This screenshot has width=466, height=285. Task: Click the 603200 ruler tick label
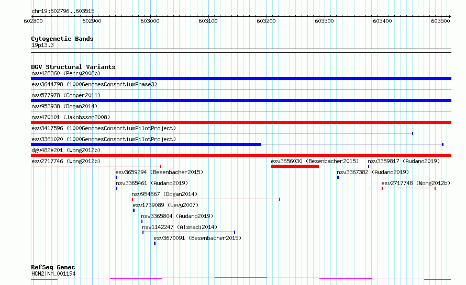[x=266, y=21]
